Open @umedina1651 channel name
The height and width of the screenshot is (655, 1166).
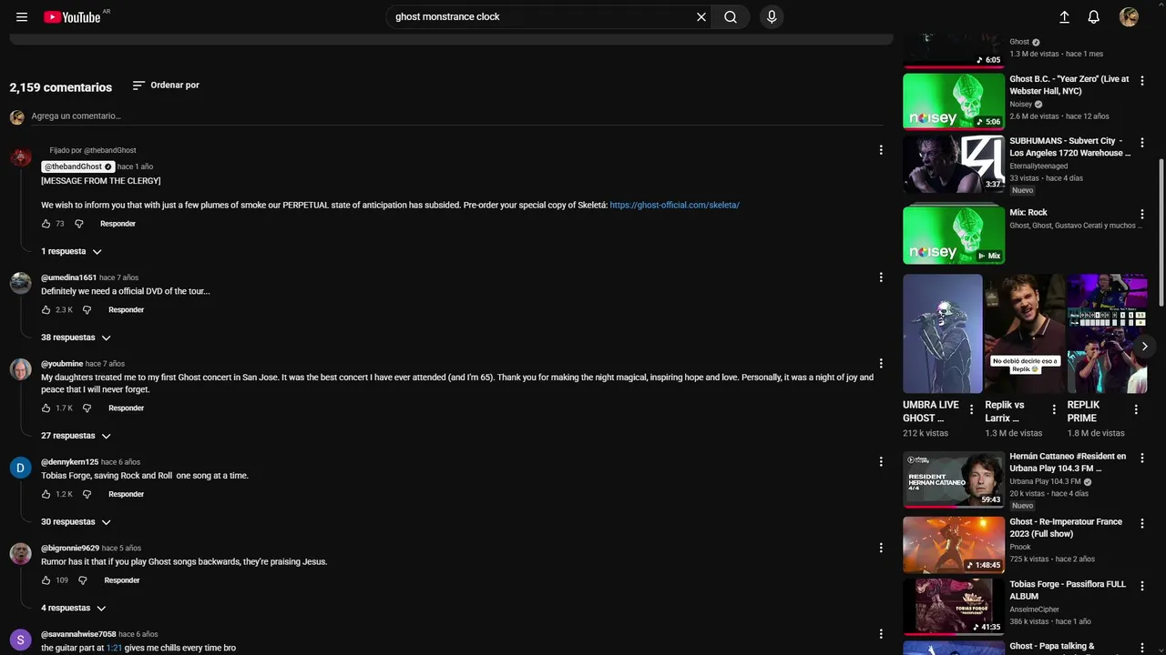click(x=68, y=277)
